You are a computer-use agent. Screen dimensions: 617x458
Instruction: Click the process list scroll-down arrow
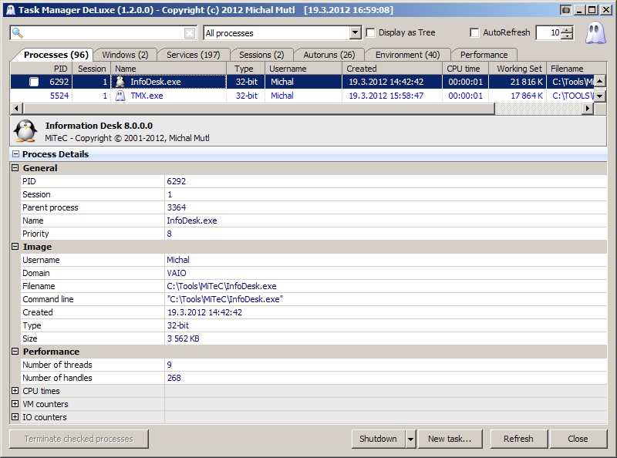tap(600, 96)
